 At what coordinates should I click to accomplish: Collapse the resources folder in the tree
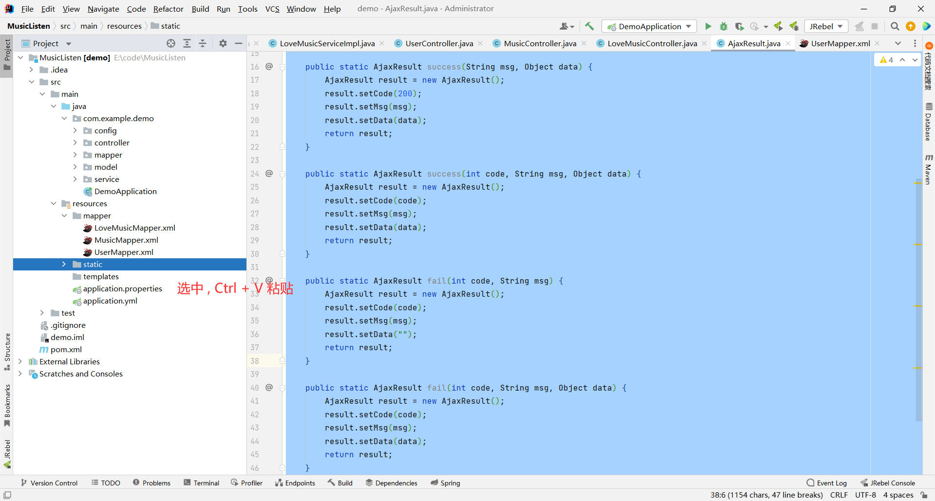click(x=53, y=203)
